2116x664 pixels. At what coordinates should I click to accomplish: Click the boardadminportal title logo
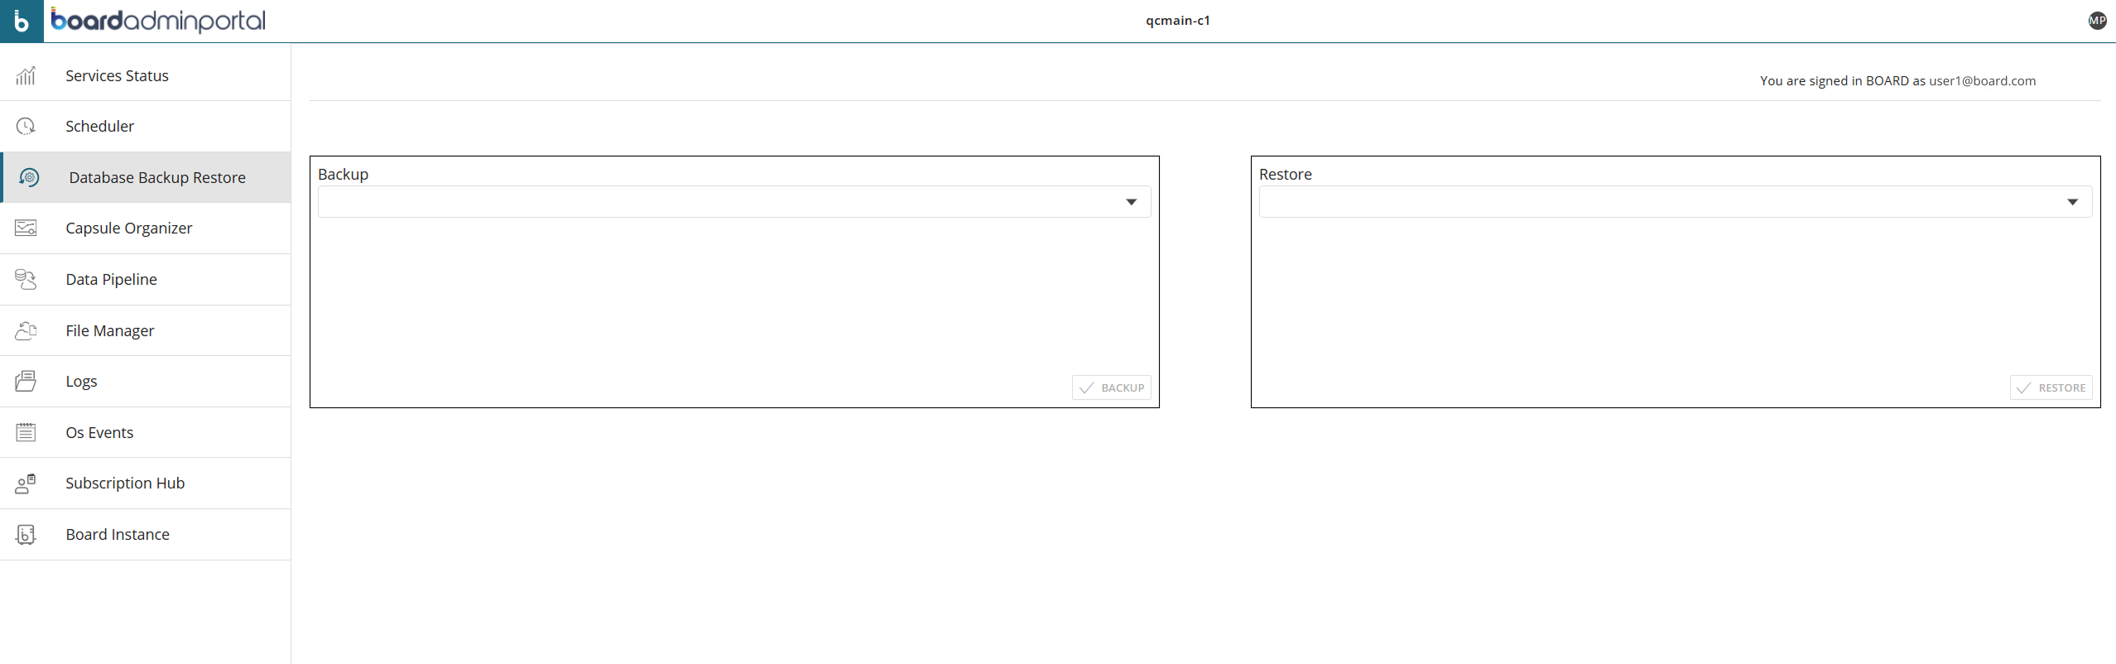pos(158,20)
